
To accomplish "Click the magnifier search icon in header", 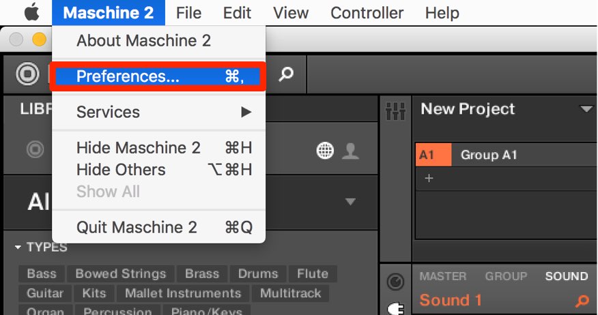I will click(x=286, y=74).
